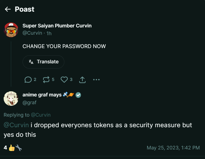Viewport: 205px width, 159px height.
Task: Click the wrench reaction emoji
Action: tap(19, 148)
